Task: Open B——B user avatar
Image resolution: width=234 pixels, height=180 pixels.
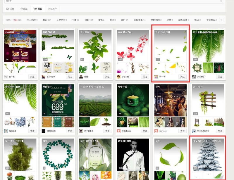Action: [x=156, y=77]
